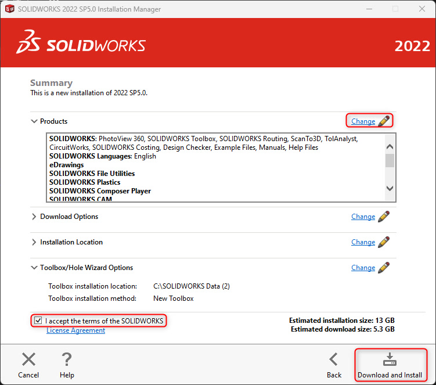
Task: Click the products list scrollbar thumb
Action: pyautogui.click(x=390, y=160)
